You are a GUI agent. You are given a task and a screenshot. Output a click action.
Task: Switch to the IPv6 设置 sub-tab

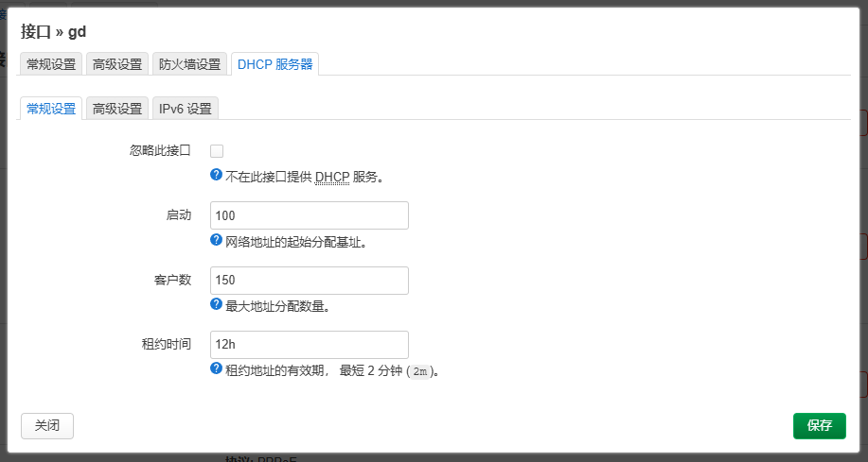click(186, 109)
